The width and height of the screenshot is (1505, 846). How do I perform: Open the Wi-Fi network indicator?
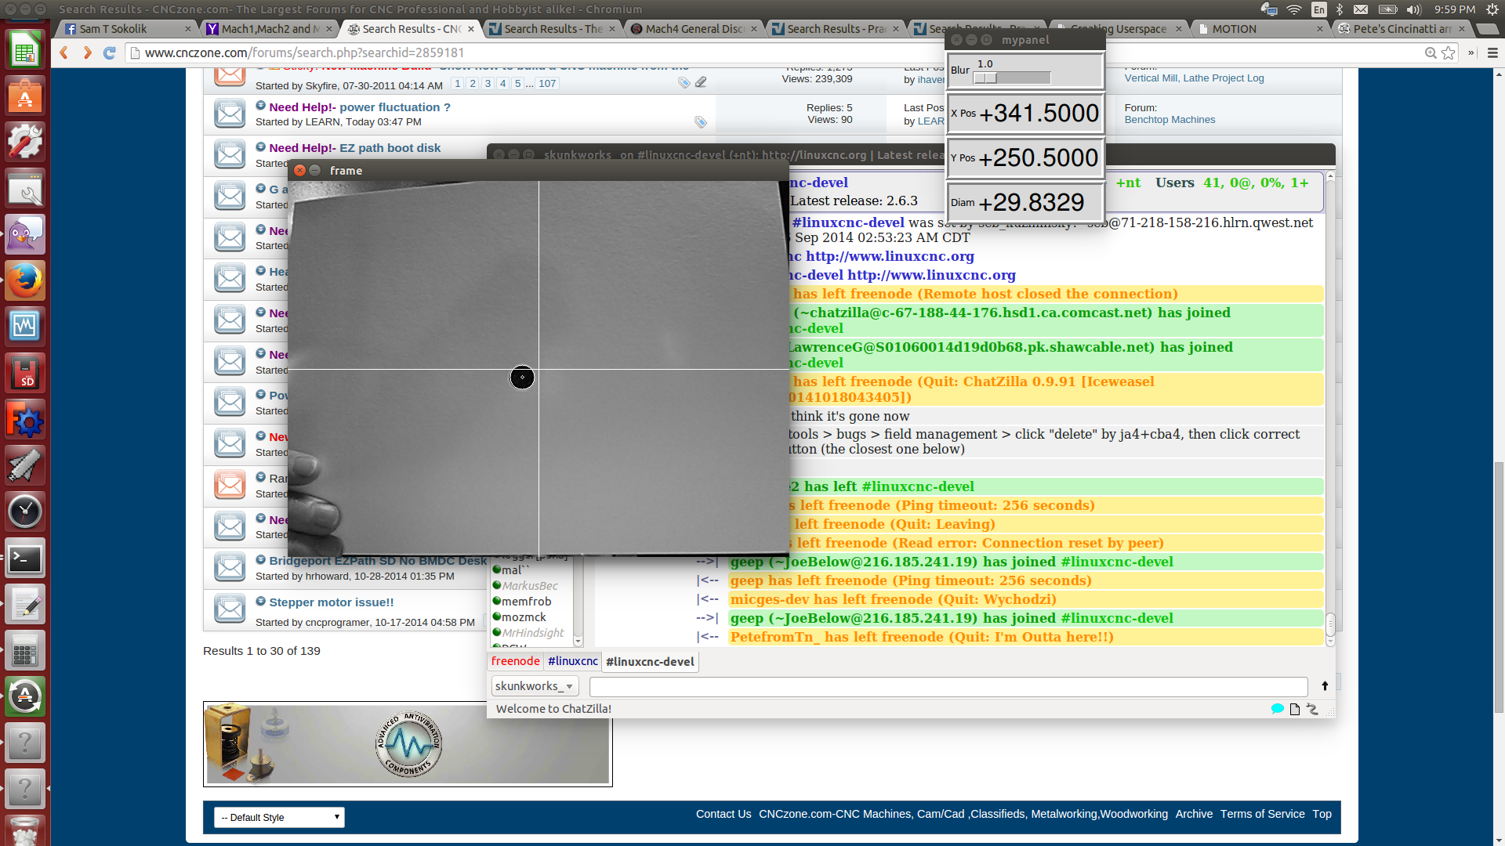1294,9
